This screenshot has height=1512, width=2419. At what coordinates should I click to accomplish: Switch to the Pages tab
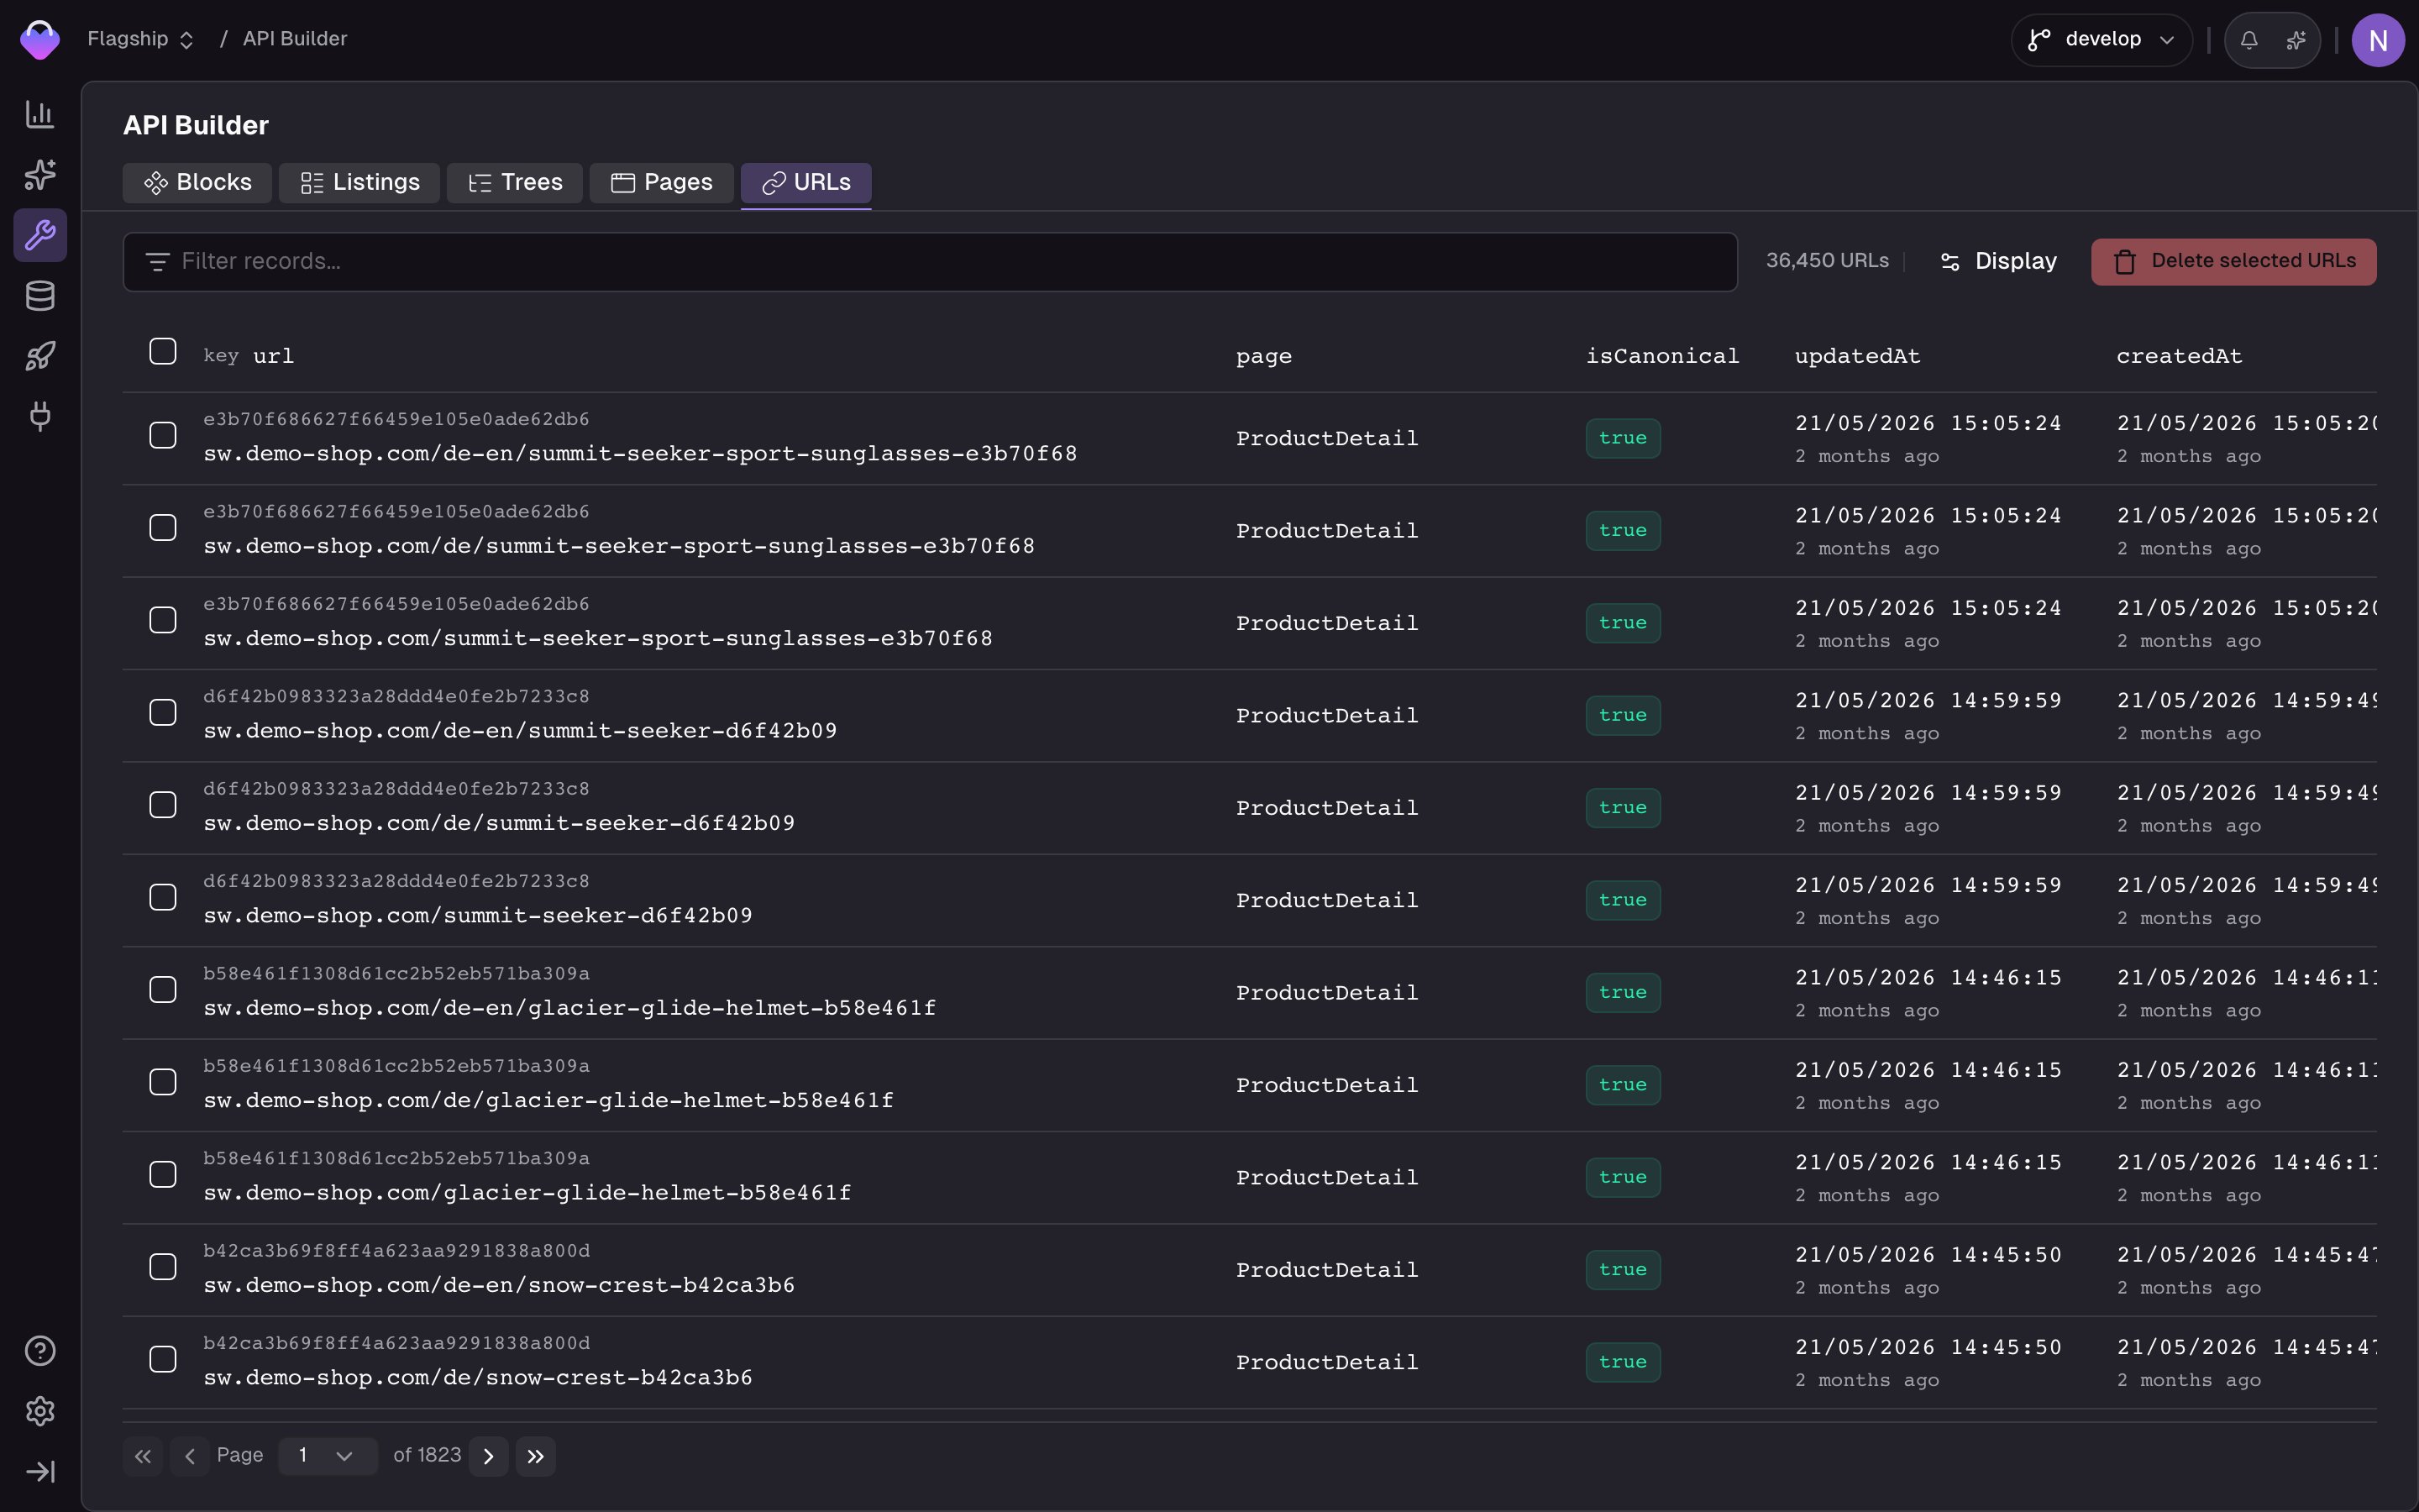tap(662, 183)
